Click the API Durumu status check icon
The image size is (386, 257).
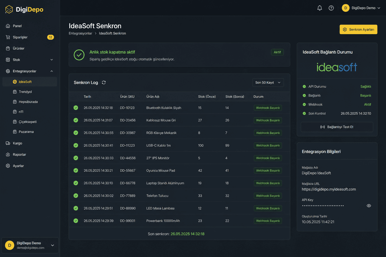[x=304, y=87]
